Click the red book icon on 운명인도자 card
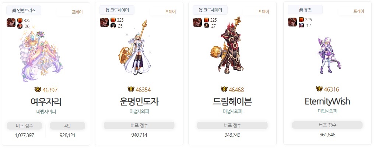The width and height of the screenshot is (382, 154). pyautogui.click(x=113, y=20)
